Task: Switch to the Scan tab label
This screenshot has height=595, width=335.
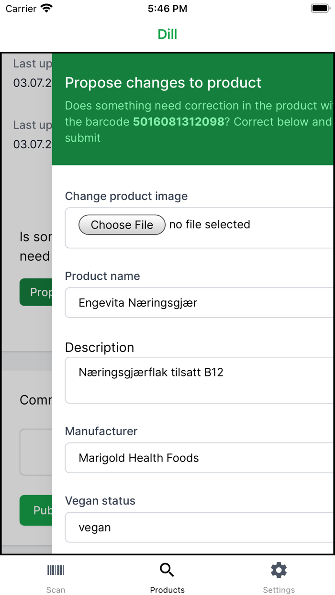Action: click(56, 590)
